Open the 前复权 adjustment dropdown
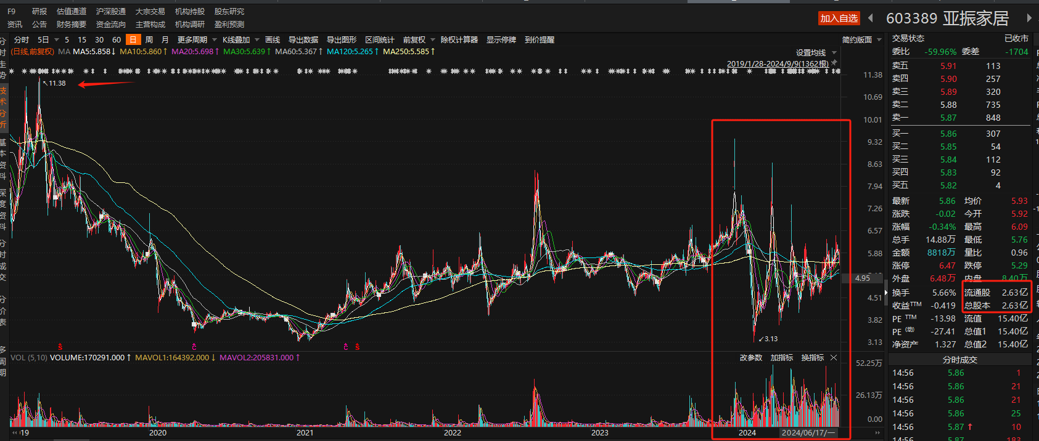 point(419,39)
